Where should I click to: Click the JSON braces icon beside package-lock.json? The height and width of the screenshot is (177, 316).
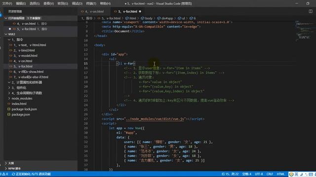[9, 109]
